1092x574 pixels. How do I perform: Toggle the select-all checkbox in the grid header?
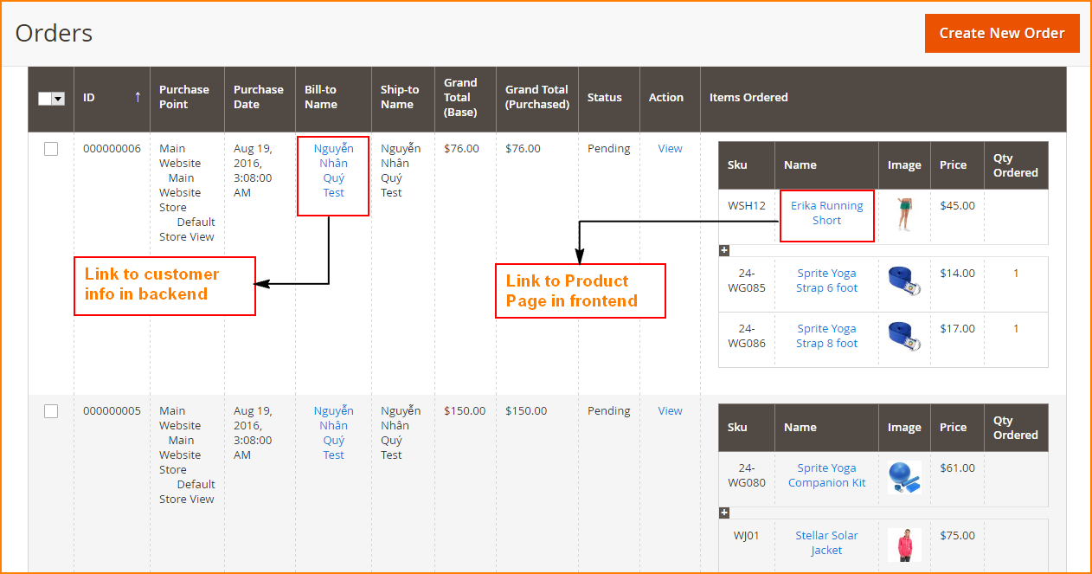45,98
